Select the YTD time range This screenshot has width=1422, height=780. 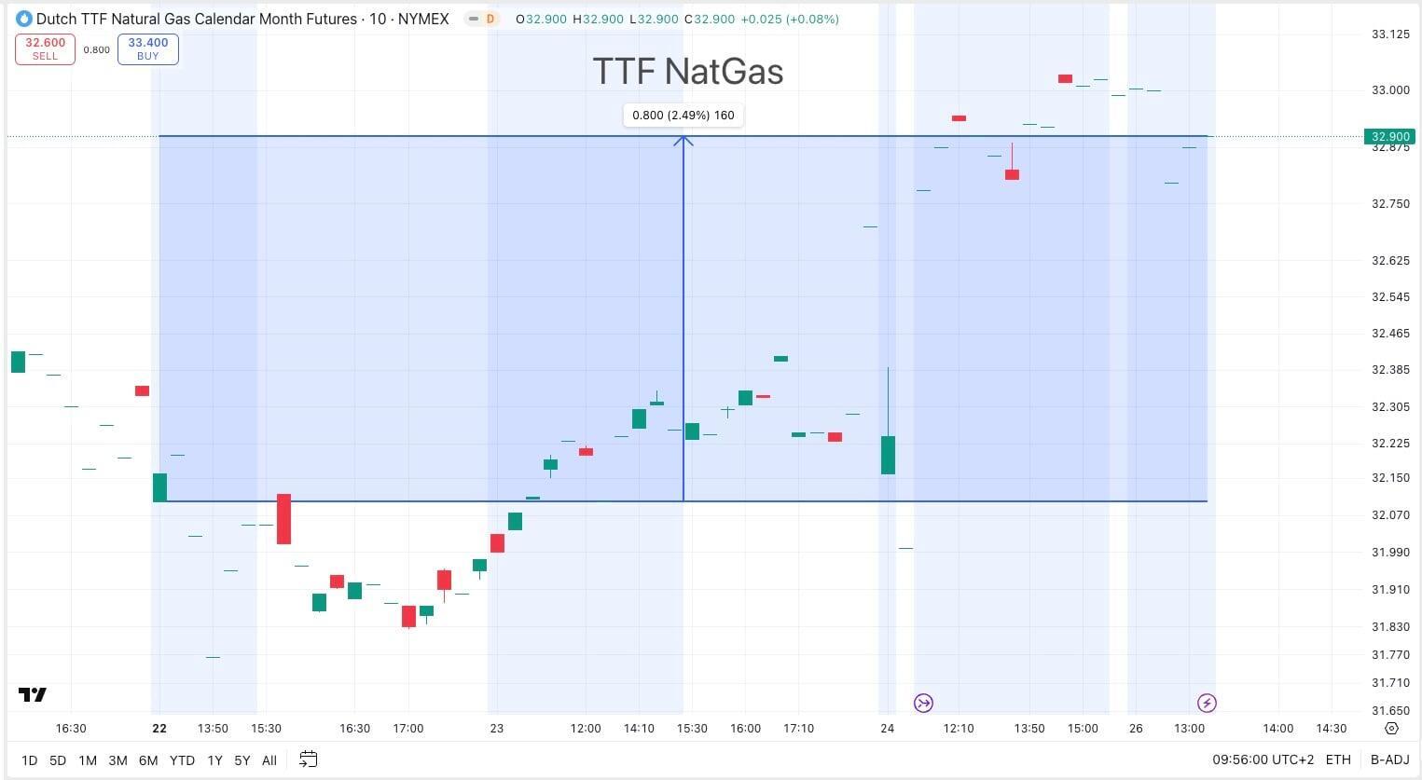click(182, 760)
